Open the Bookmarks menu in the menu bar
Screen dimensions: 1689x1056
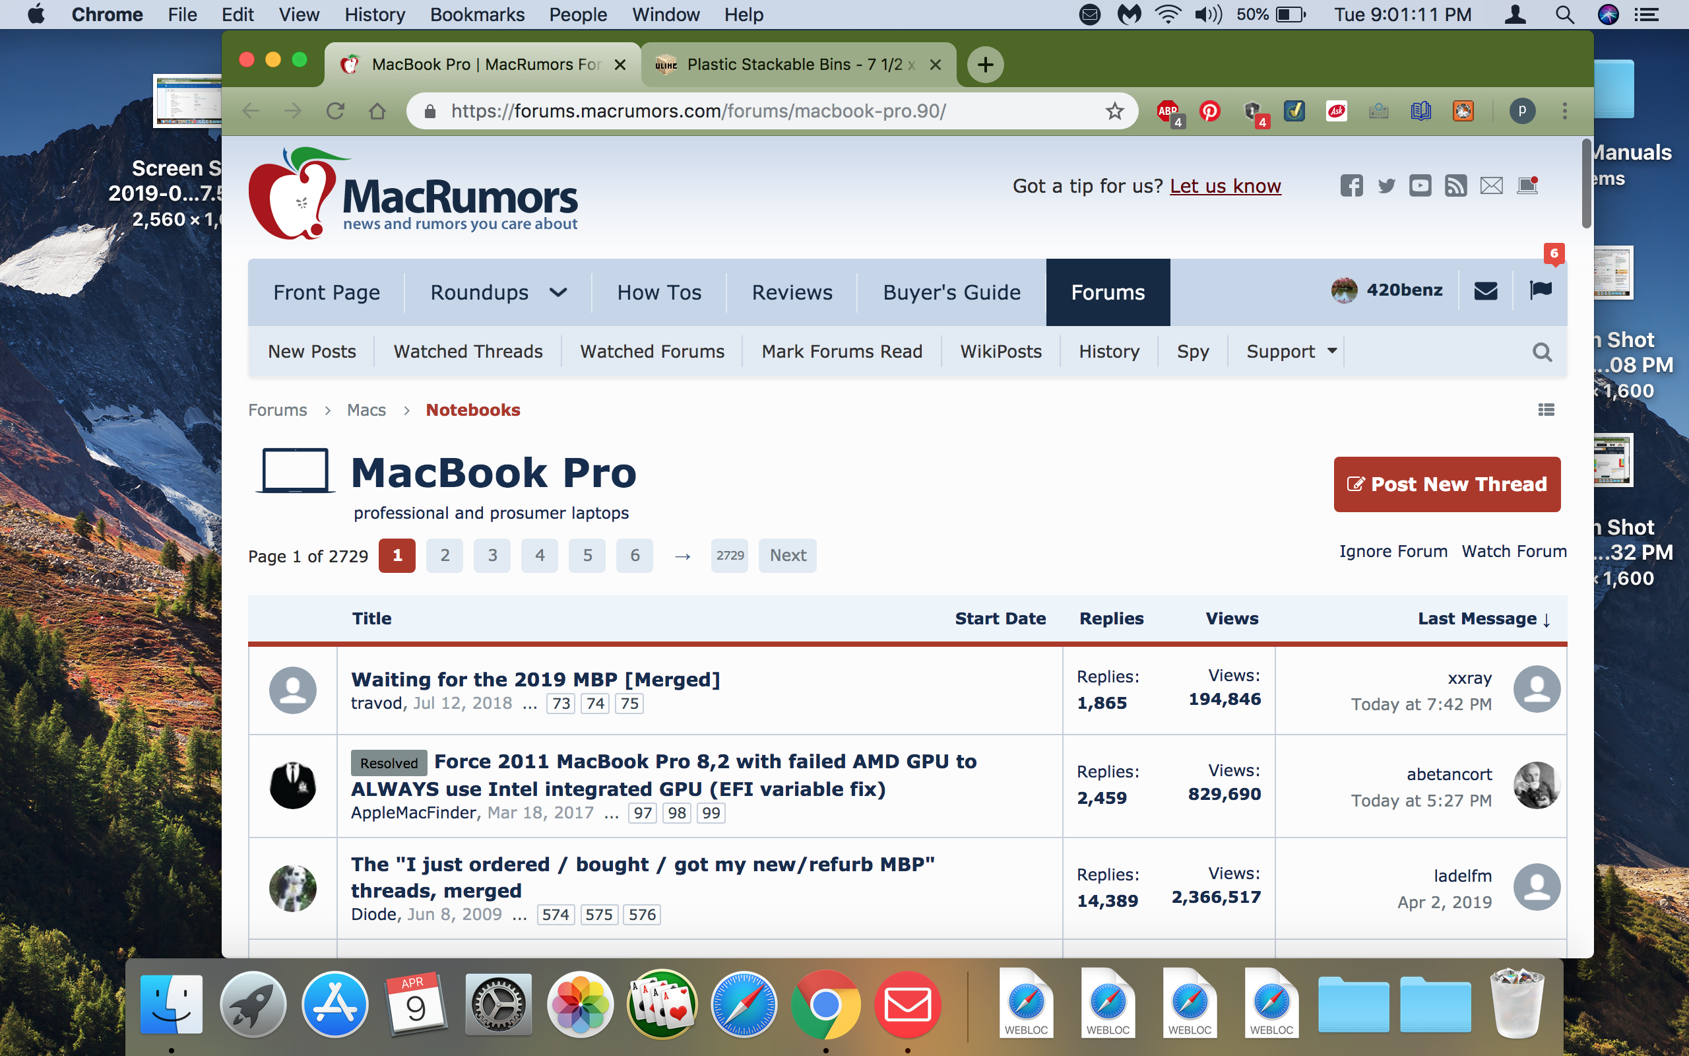click(x=477, y=15)
